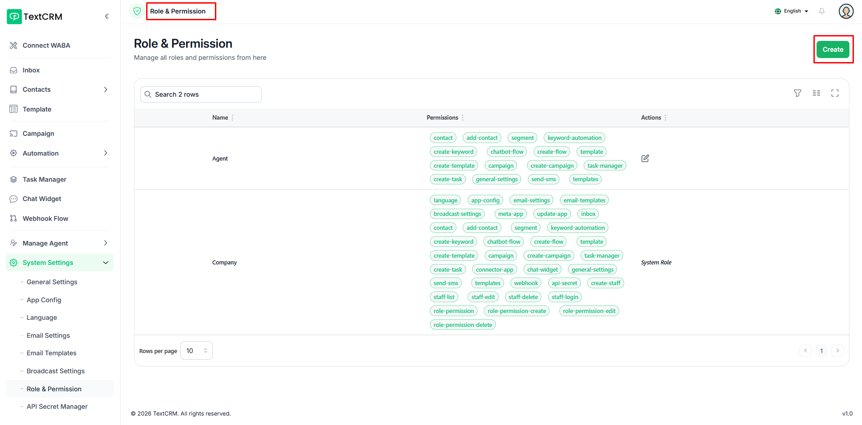Change rows per page value
This screenshot has height=425, width=862.
(196, 351)
